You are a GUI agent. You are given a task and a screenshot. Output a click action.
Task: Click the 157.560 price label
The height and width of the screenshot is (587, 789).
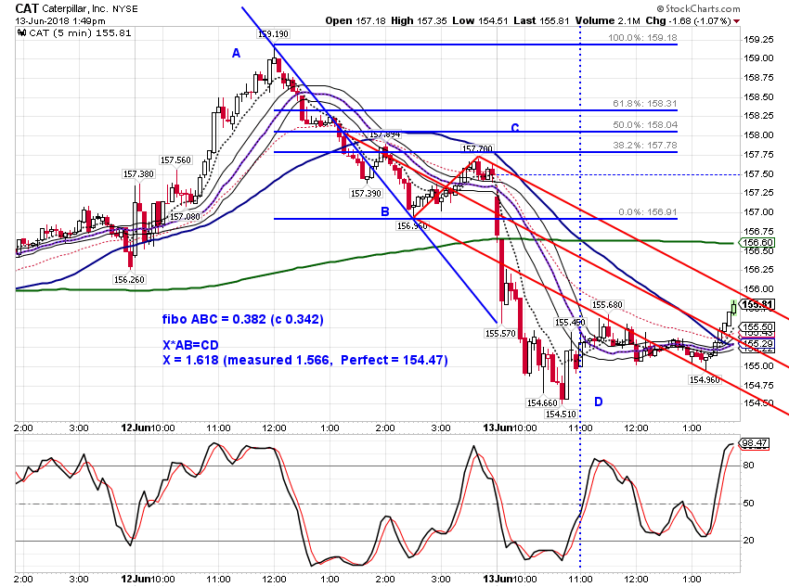coord(175,160)
